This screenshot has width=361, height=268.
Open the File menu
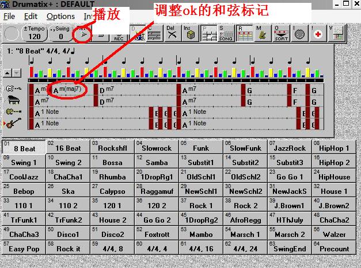click(9, 16)
